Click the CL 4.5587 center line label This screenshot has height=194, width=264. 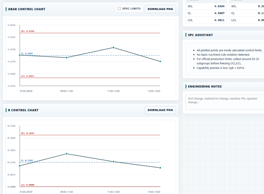(27, 54)
